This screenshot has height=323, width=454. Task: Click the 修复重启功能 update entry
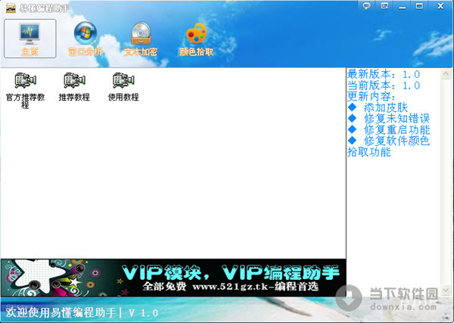(389, 129)
